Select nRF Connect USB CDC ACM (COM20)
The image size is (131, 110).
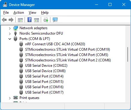pos(55,44)
